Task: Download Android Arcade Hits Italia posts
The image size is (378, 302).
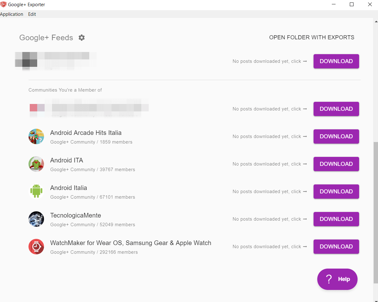Action: tap(336, 136)
